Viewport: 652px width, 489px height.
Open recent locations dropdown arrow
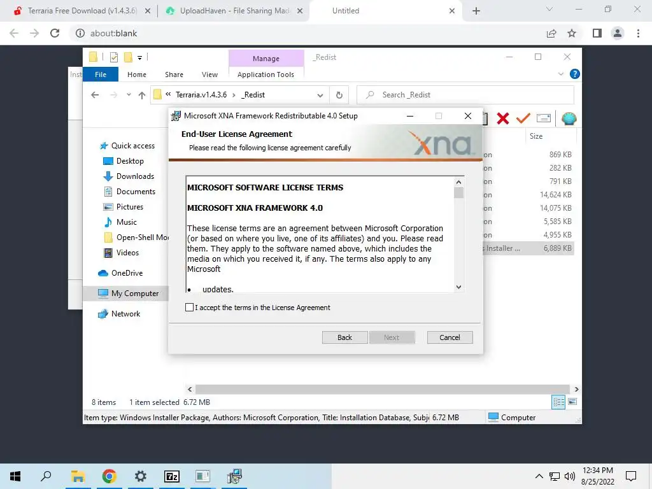point(129,95)
